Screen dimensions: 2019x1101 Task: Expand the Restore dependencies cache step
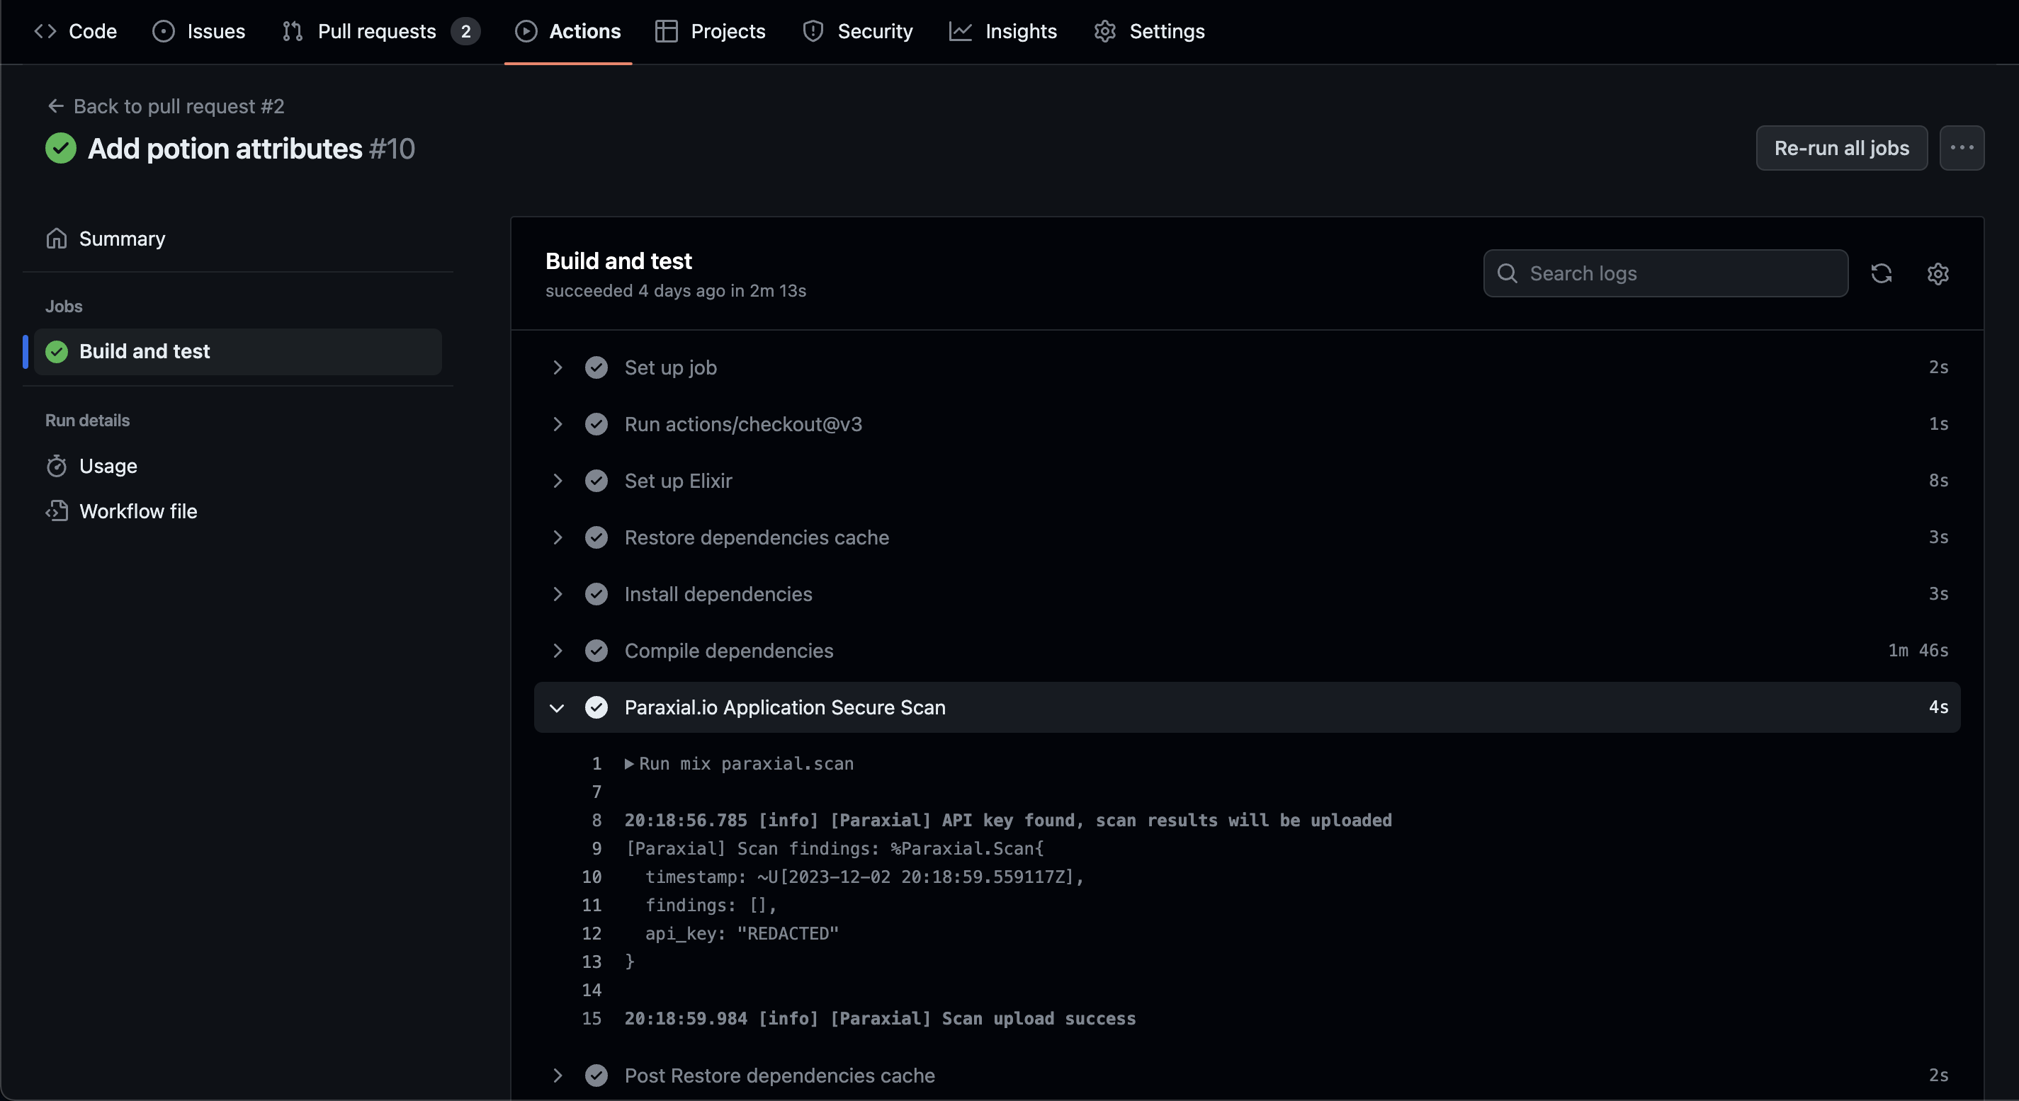click(x=1247, y=537)
